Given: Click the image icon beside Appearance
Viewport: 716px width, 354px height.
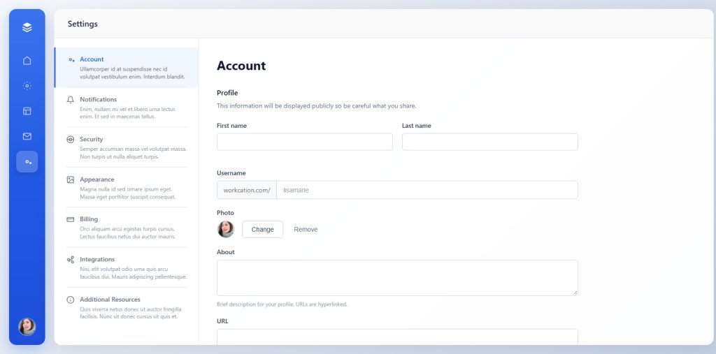Looking at the screenshot, I should (x=71, y=179).
